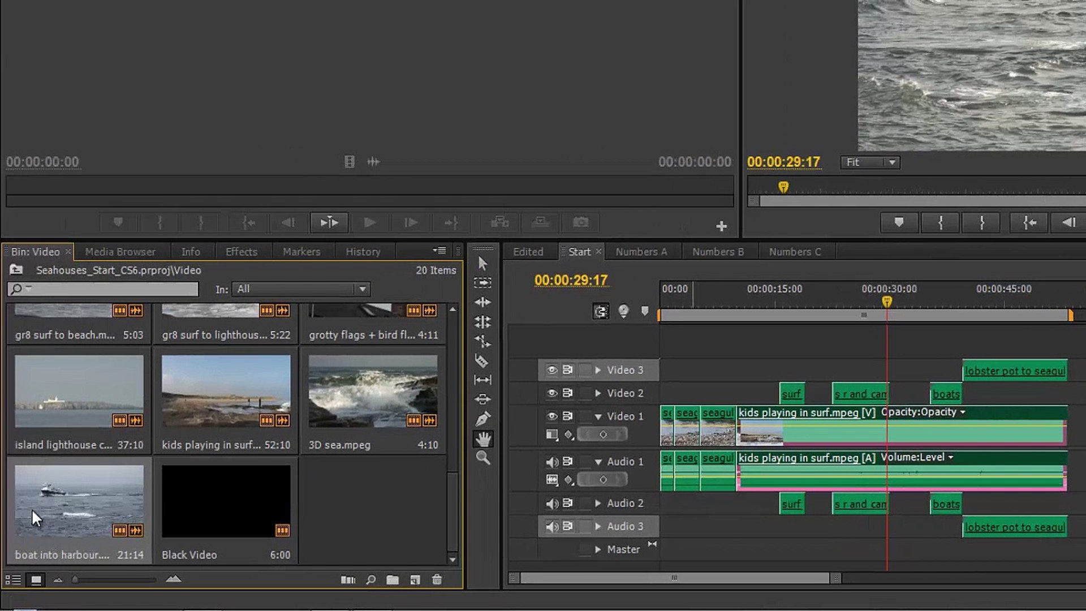Viewport: 1086px width, 611px height.
Task: Click Find magnifier icon in bin footer
Action: tap(370, 579)
